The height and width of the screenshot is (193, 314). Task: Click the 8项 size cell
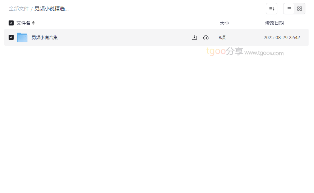coord(222,37)
